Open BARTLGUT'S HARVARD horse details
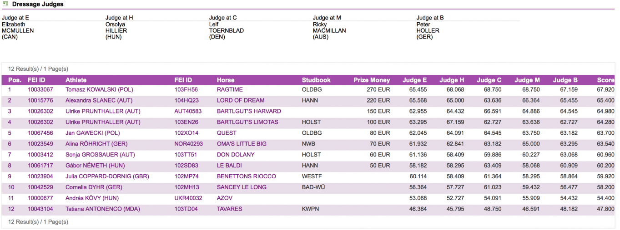The height and width of the screenshot is (230, 620). (248, 112)
